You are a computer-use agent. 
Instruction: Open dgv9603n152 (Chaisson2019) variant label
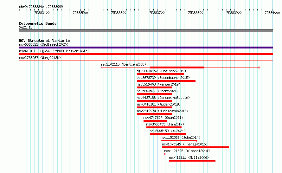(x=161, y=71)
